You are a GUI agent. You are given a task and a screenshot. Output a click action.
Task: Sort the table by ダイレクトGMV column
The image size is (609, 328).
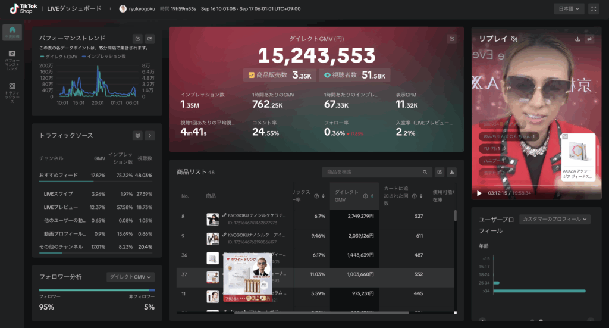372,196
